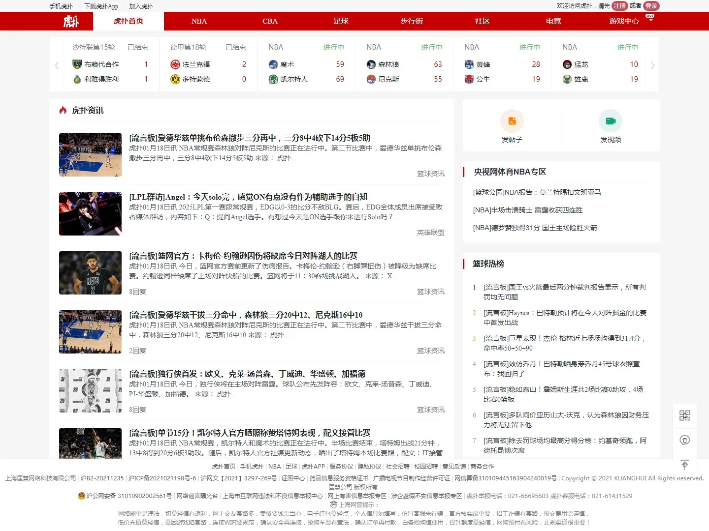
Task: Click the 下载虎扑App top link
Action: click(101, 6)
